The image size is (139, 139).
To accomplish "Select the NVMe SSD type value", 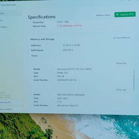I will click(x=62, y=73).
